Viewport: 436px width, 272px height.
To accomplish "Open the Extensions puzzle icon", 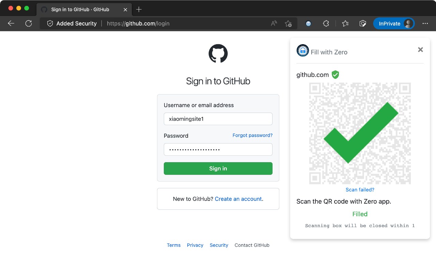I will click(326, 23).
